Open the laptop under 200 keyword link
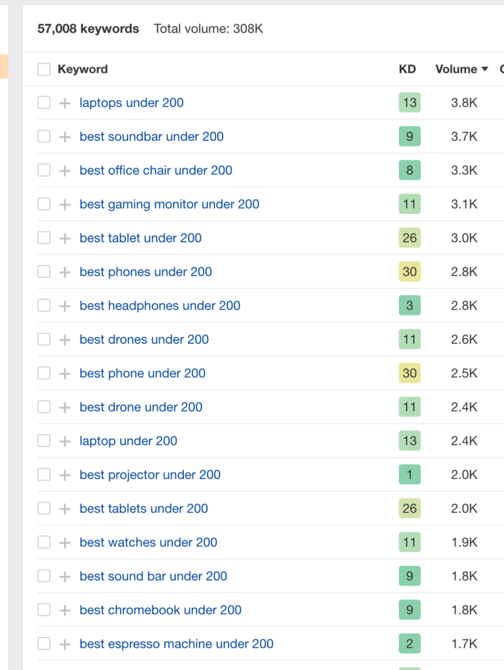The height and width of the screenshot is (670, 504). (128, 441)
